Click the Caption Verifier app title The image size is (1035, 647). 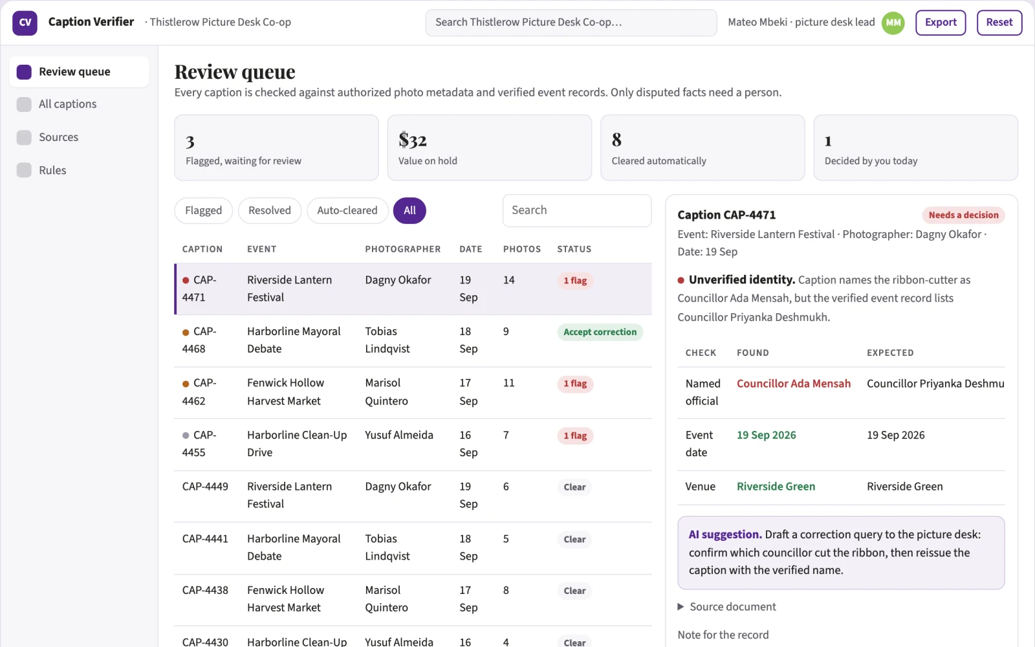click(91, 22)
